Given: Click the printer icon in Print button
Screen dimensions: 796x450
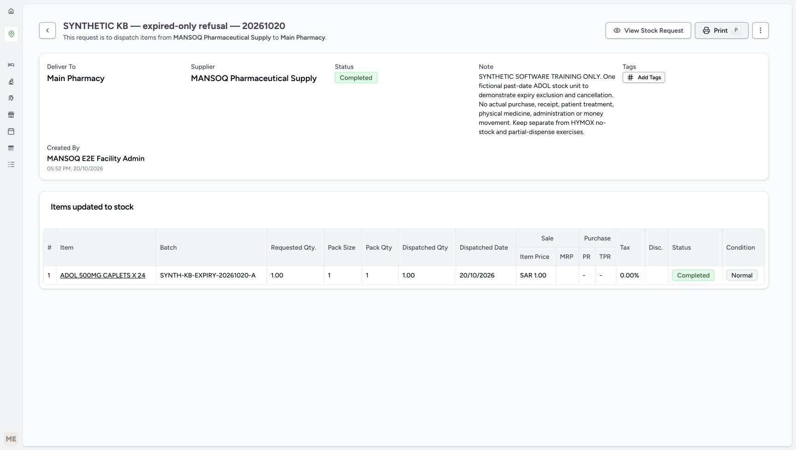Looking at the screenshot, I should (x=706, y=30).
